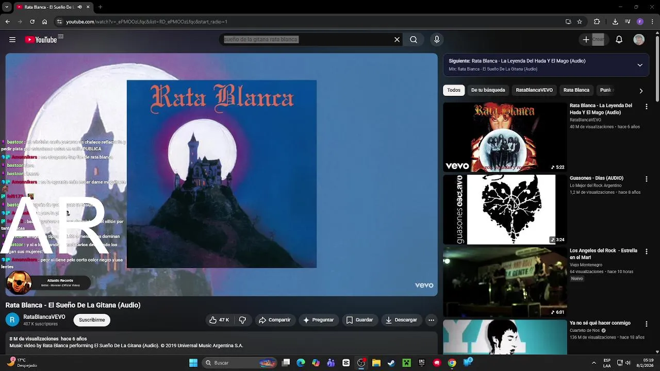The height and width of the screenshot is (371, 660).
Task: Open the Chrome profile avatar
Action: [x=640, y=22]
